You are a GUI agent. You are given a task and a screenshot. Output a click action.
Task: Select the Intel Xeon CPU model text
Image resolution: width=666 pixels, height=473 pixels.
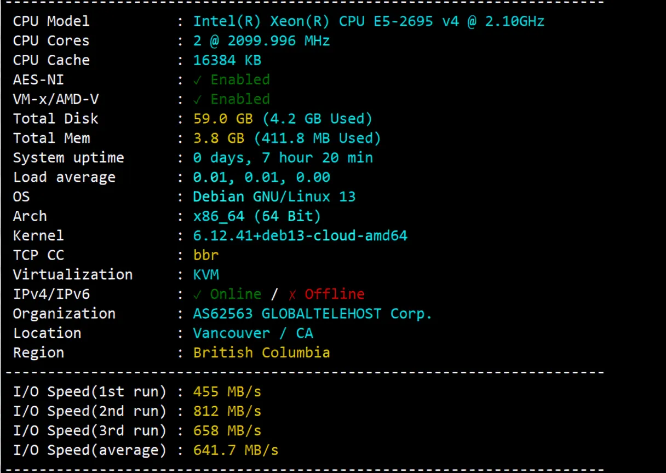[x=368, y=21]
